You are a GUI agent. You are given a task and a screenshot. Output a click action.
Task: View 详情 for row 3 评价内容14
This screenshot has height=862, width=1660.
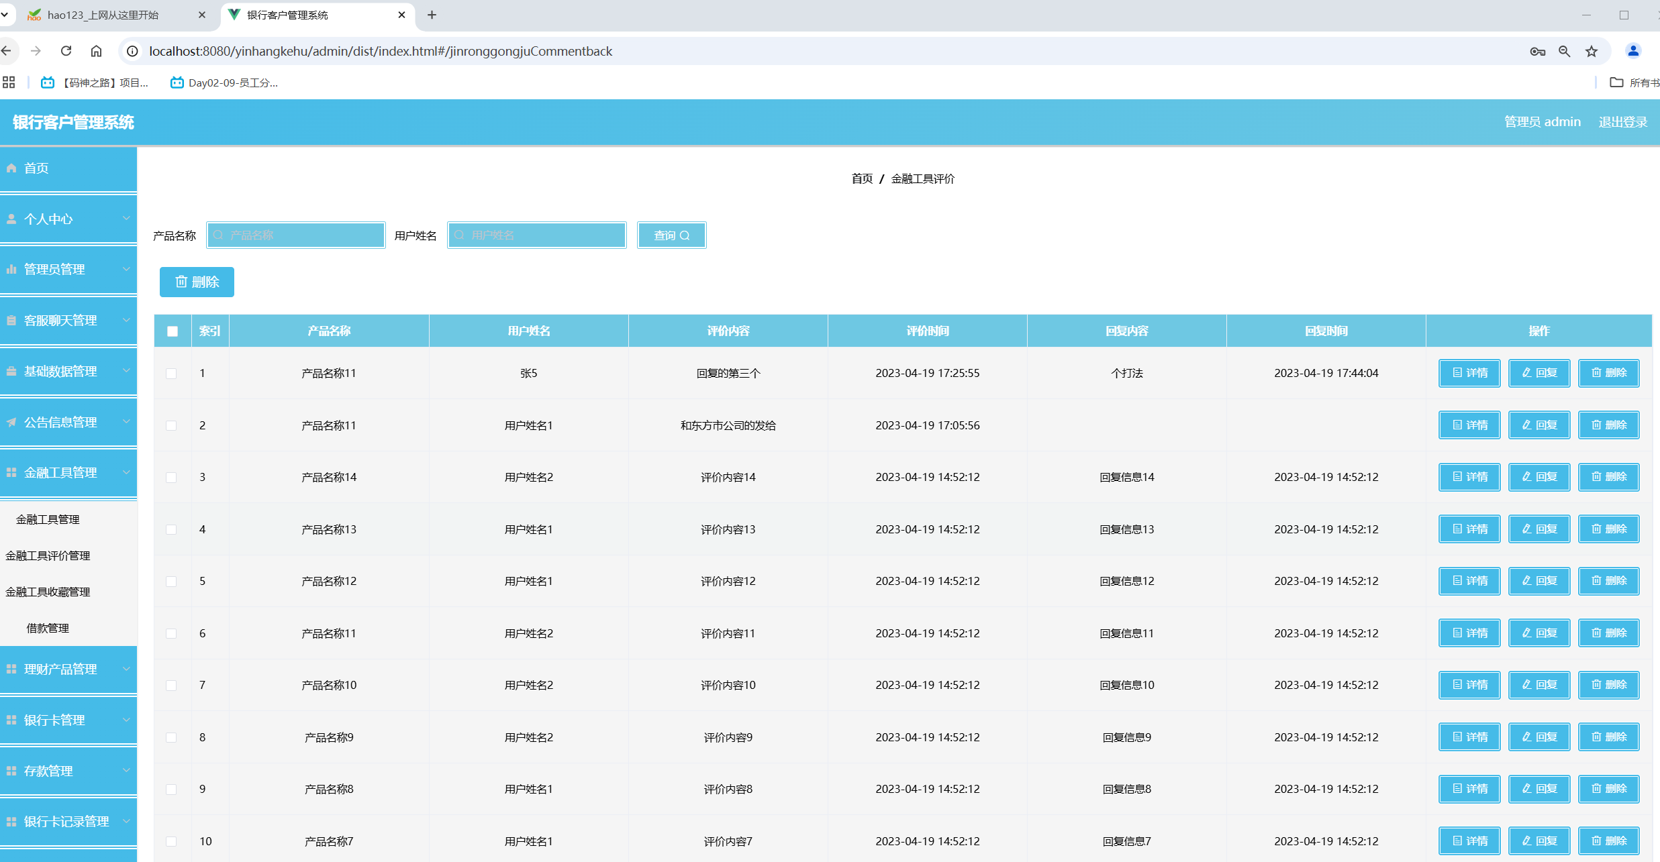[x=1469, y=477]
